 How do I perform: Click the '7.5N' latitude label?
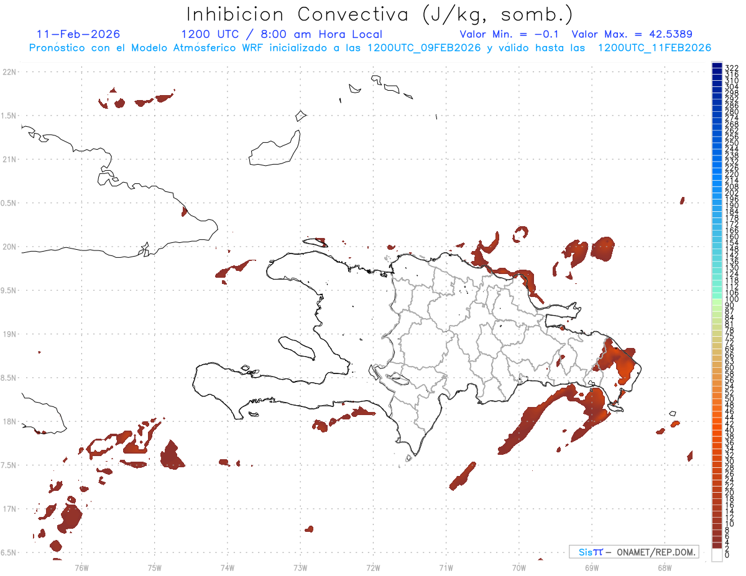click(9, 465)
